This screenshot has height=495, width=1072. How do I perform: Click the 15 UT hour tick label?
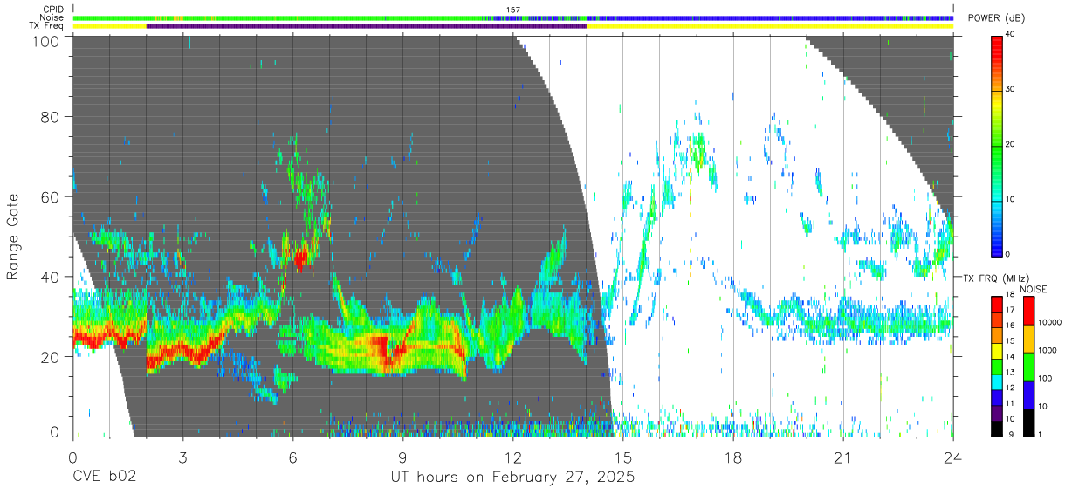623,457
